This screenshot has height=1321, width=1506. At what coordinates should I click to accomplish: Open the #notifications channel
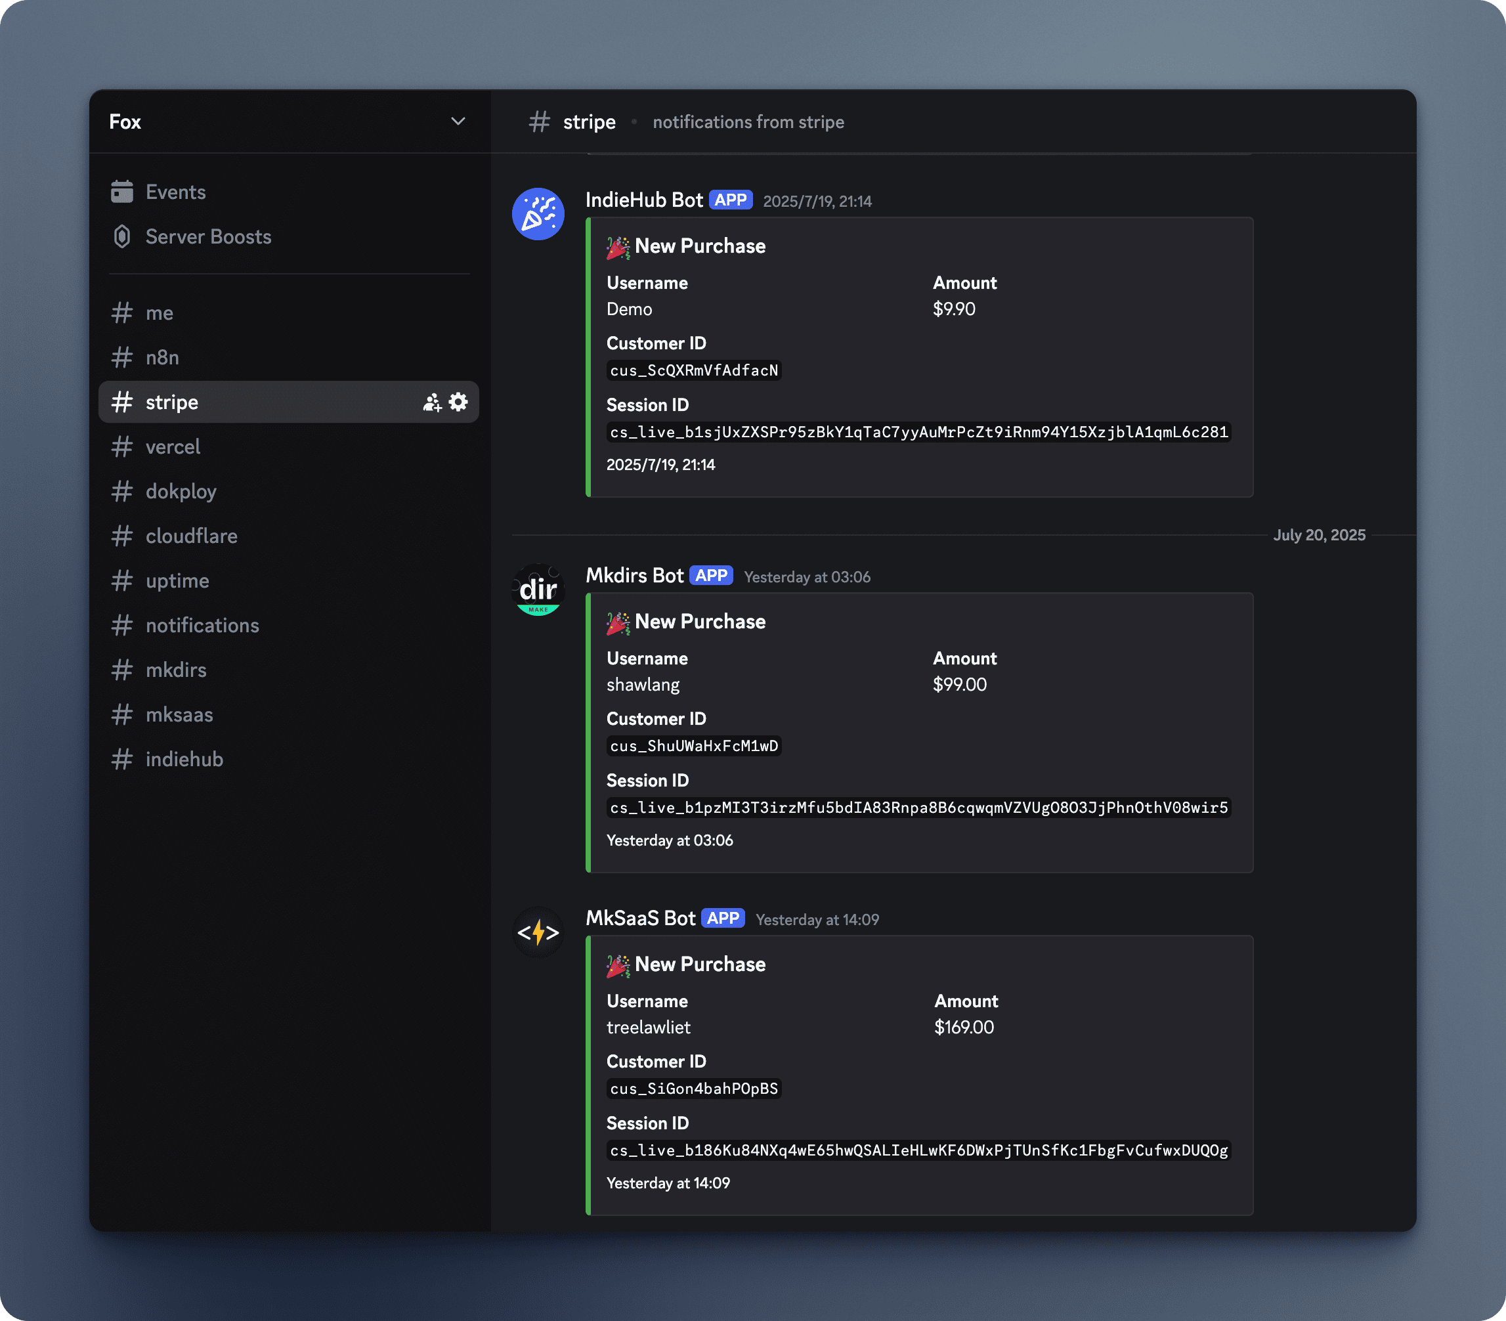pos(202,625)
